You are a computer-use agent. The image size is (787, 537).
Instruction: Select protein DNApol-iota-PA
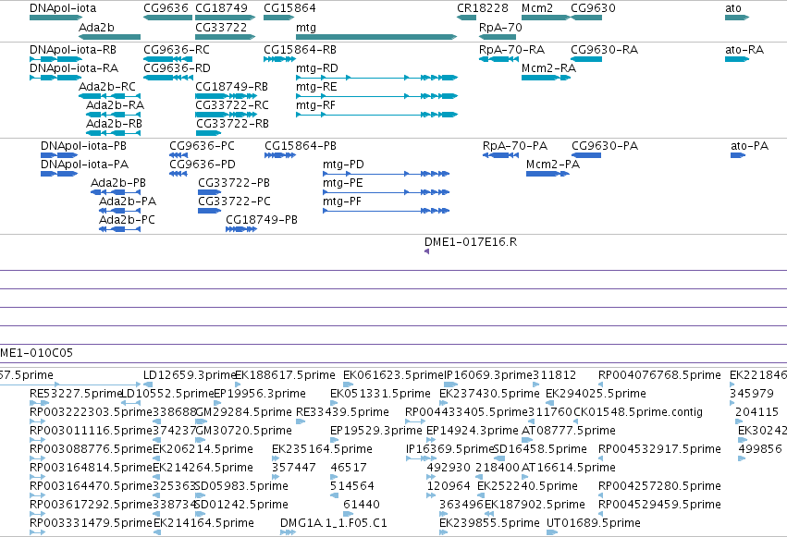click(x=59, y=174)
